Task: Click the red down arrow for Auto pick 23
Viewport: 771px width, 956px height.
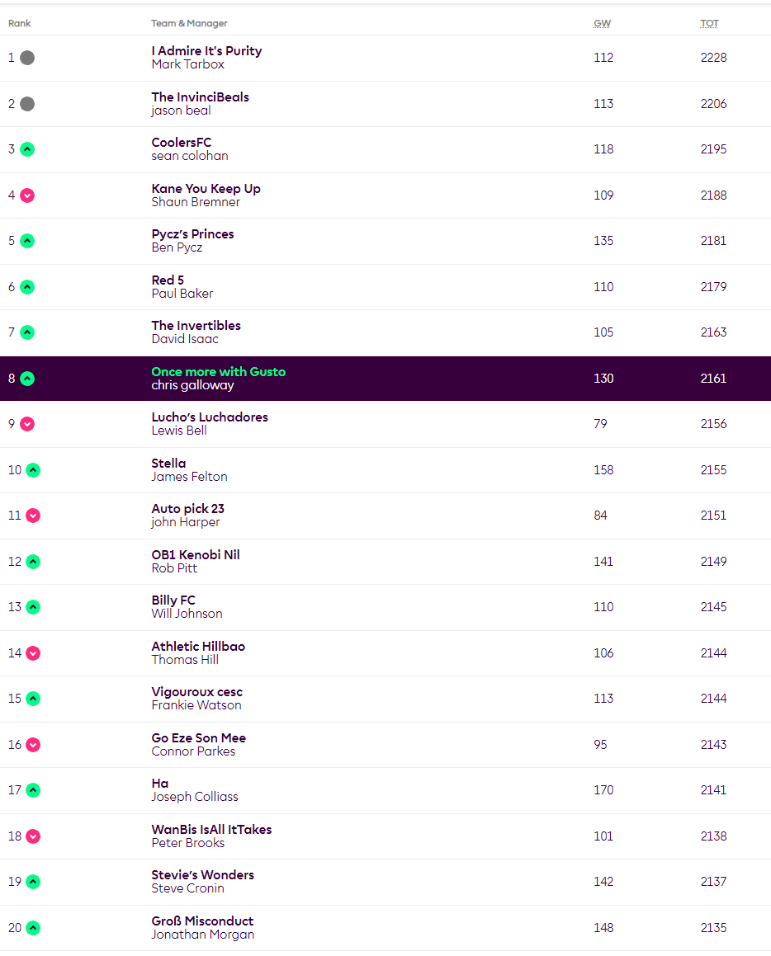Action: (x=33, y=516)
